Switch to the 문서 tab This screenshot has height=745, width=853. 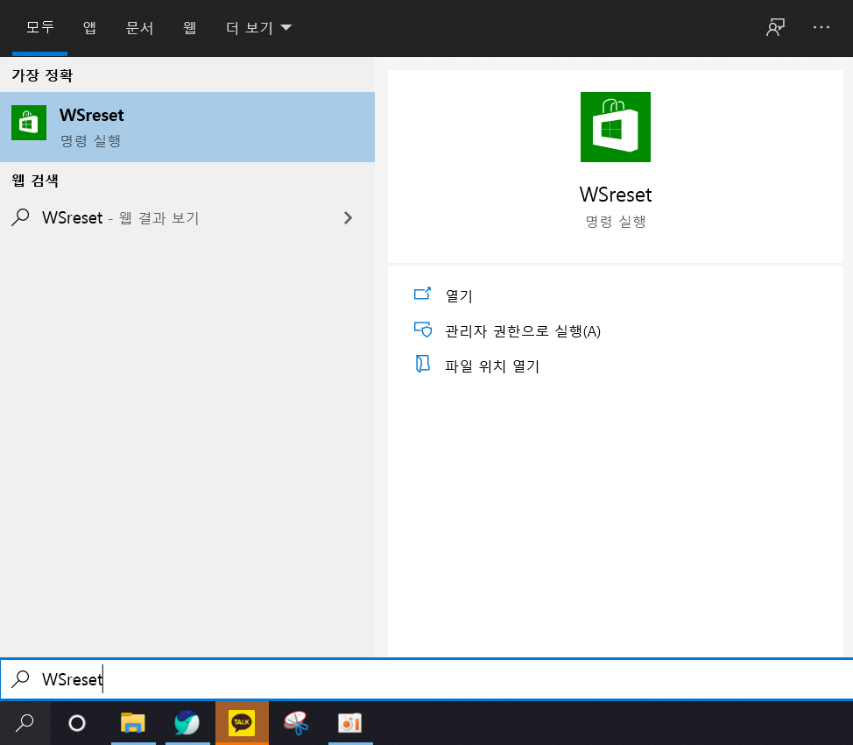click(x=139, y=28)
